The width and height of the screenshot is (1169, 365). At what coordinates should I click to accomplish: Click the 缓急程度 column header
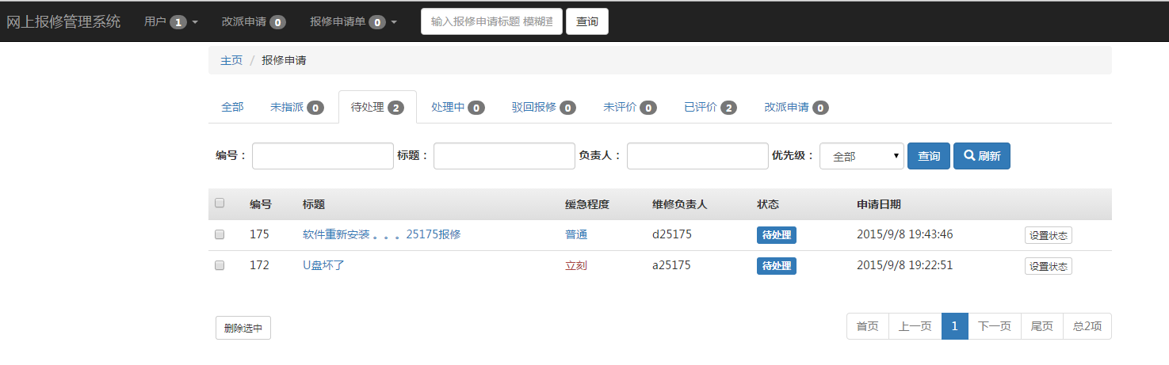[587, 204]
